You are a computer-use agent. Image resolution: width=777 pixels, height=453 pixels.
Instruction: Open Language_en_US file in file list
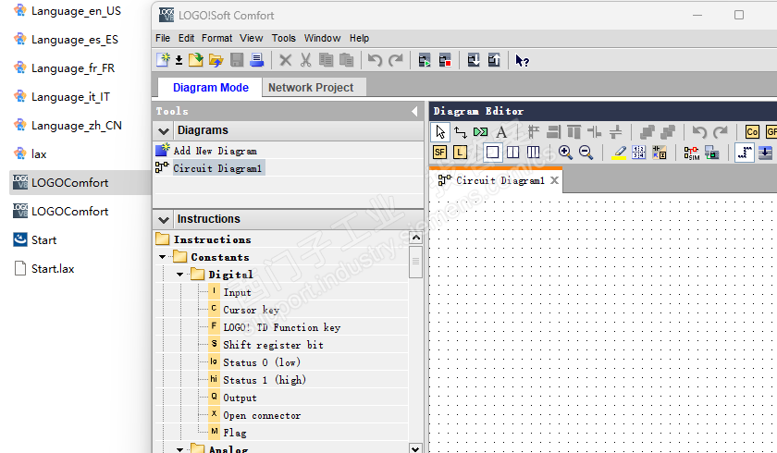click(76, 11)
